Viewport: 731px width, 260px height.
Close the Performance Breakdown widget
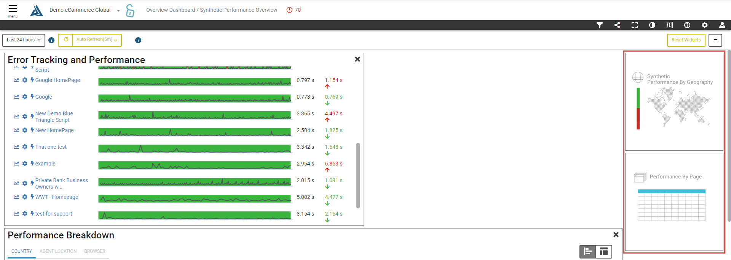[x=616, y=235]
